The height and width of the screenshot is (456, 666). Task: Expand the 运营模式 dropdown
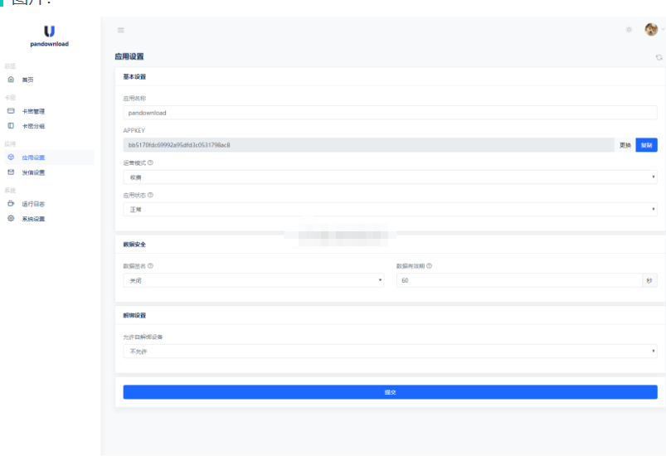tap(390, 177)
